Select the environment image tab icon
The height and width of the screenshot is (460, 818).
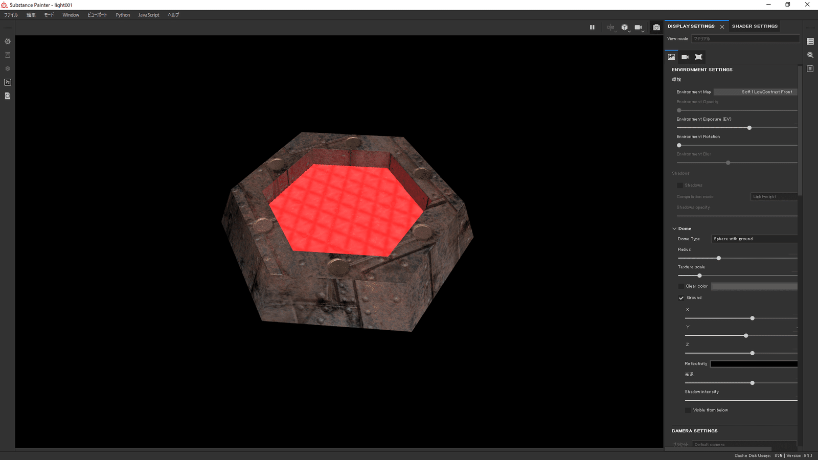[671, 57]
